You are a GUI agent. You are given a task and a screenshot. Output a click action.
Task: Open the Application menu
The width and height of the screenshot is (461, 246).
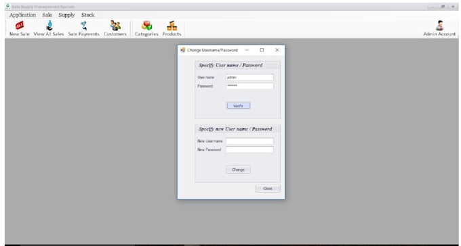[x=22, y=15]
